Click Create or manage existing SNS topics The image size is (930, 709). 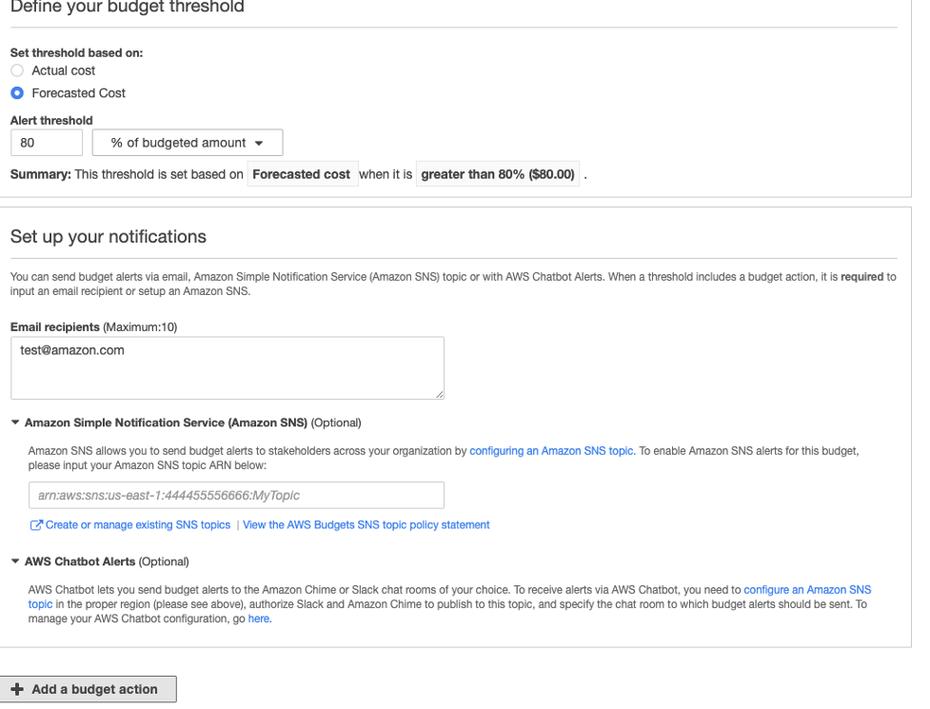pos(139,524)
